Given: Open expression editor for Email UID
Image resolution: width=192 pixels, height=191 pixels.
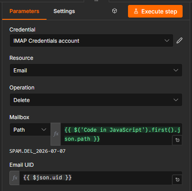Looking at the screenshot, I should tap(177, 180).
